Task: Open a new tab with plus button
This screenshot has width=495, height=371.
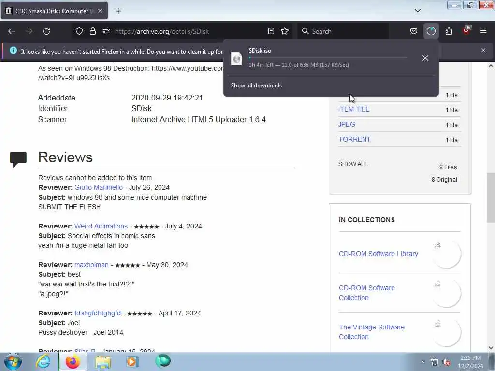Action: [118, 11]
